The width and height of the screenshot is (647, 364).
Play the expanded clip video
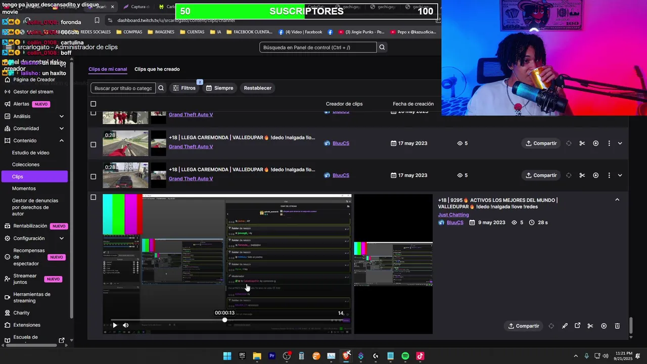(x=115, y=325)
